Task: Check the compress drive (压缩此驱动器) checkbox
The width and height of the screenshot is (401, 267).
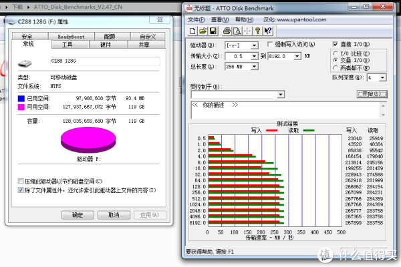Action: click(x=20, y=181)
